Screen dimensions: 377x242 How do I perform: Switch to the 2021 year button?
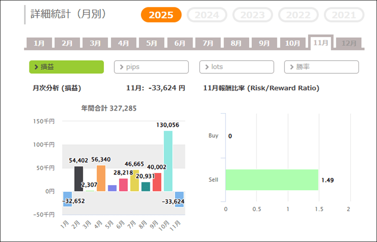coord(344,15)
